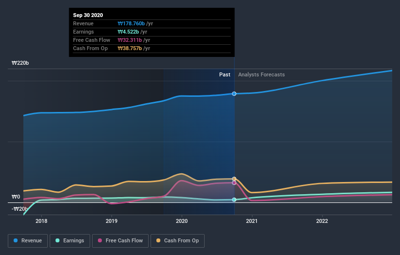The image size is (400, 255).
Task: Click the ₩32.311b free cash flow value
Action: coord(130,40)
